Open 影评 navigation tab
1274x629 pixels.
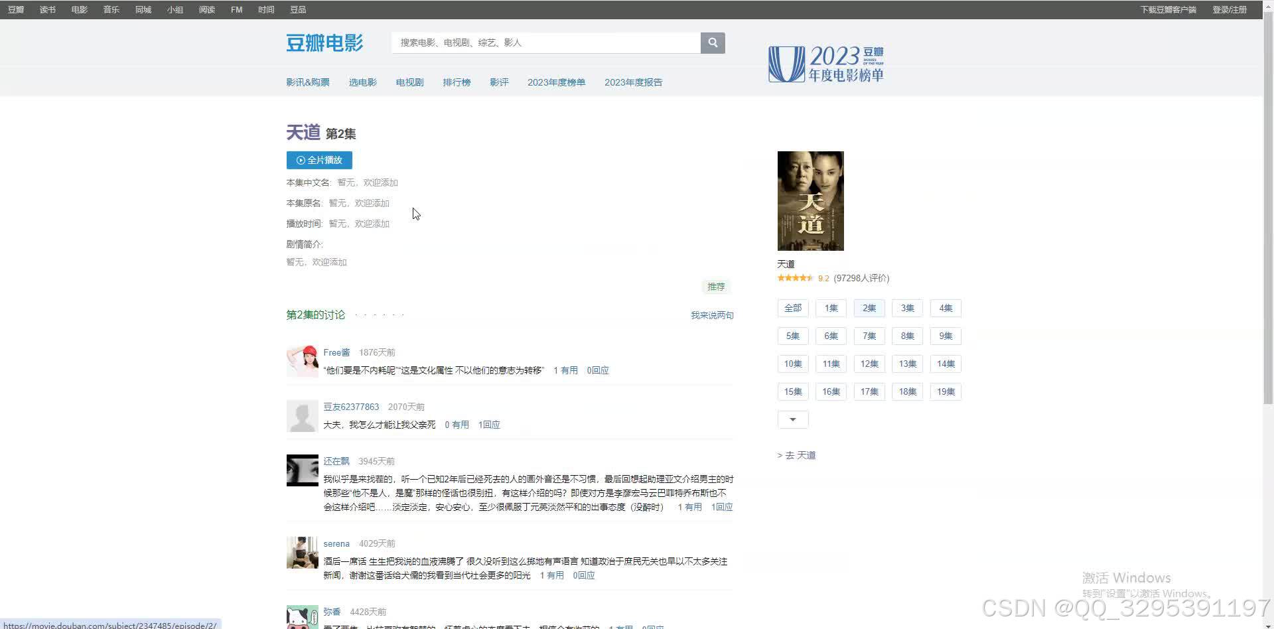[499, 82]
